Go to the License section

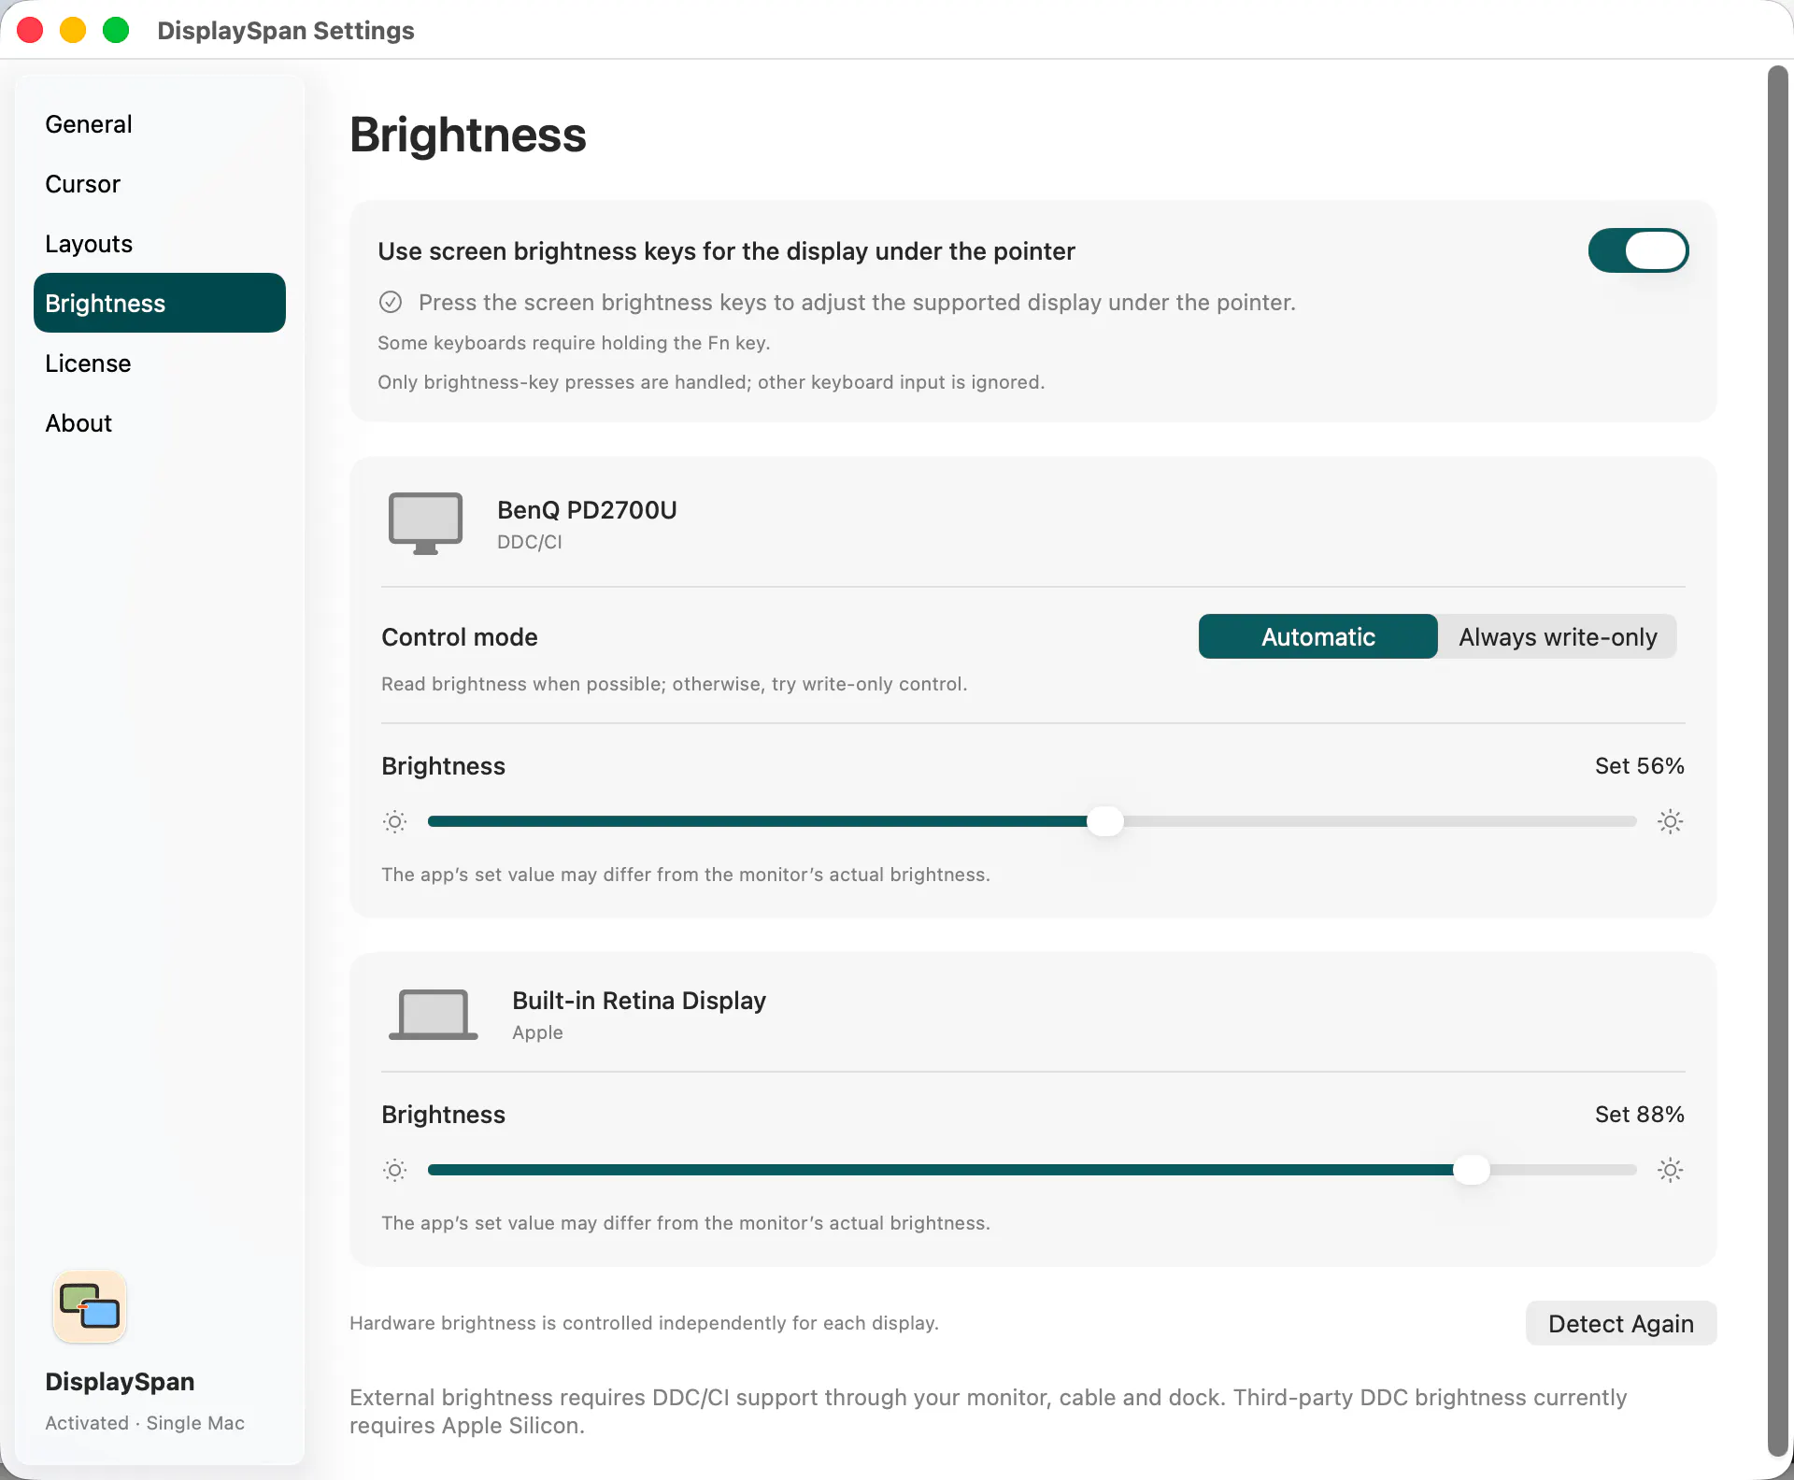[x=160, y=363]
